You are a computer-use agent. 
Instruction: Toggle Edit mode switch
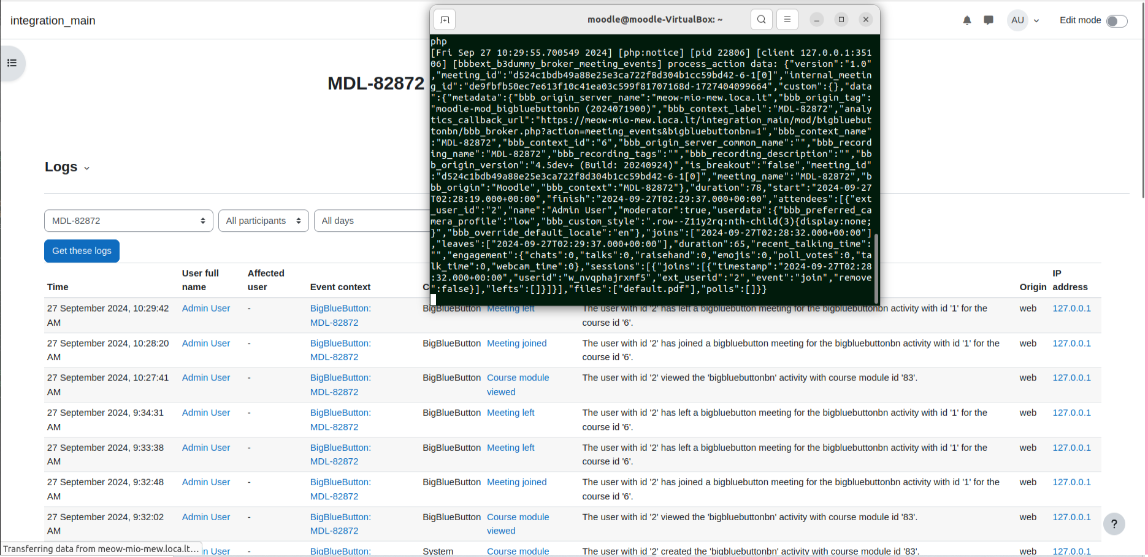[x=1117, y=21]
